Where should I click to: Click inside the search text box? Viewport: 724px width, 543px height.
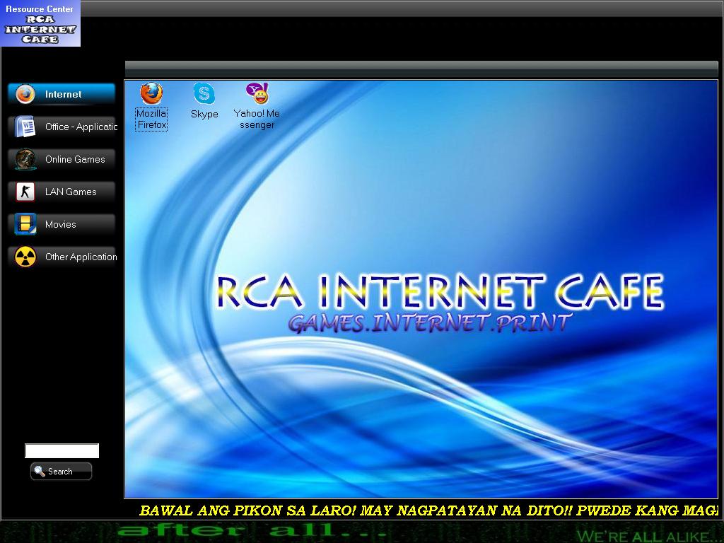click(62, 450)
